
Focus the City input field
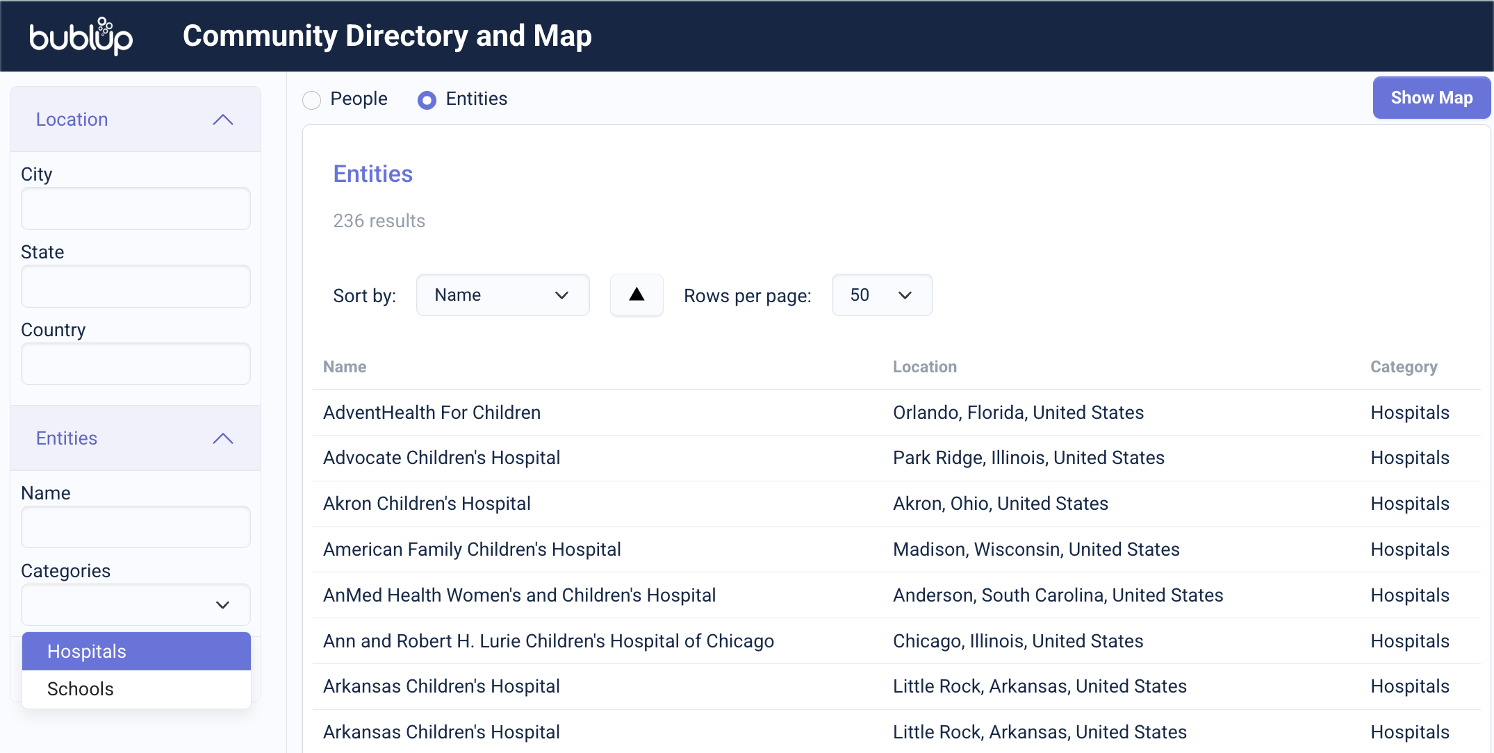pyautogui.click(x=136, y=208)
